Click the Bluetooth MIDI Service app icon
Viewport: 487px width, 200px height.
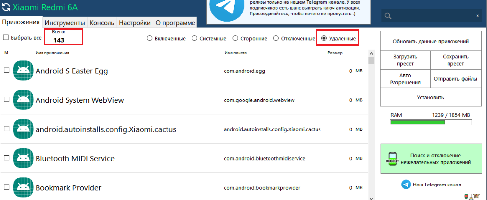pyautogui.click(x=23, y=158)
